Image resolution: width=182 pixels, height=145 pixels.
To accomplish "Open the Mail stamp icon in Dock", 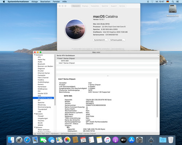I will [x=35, y=140].
